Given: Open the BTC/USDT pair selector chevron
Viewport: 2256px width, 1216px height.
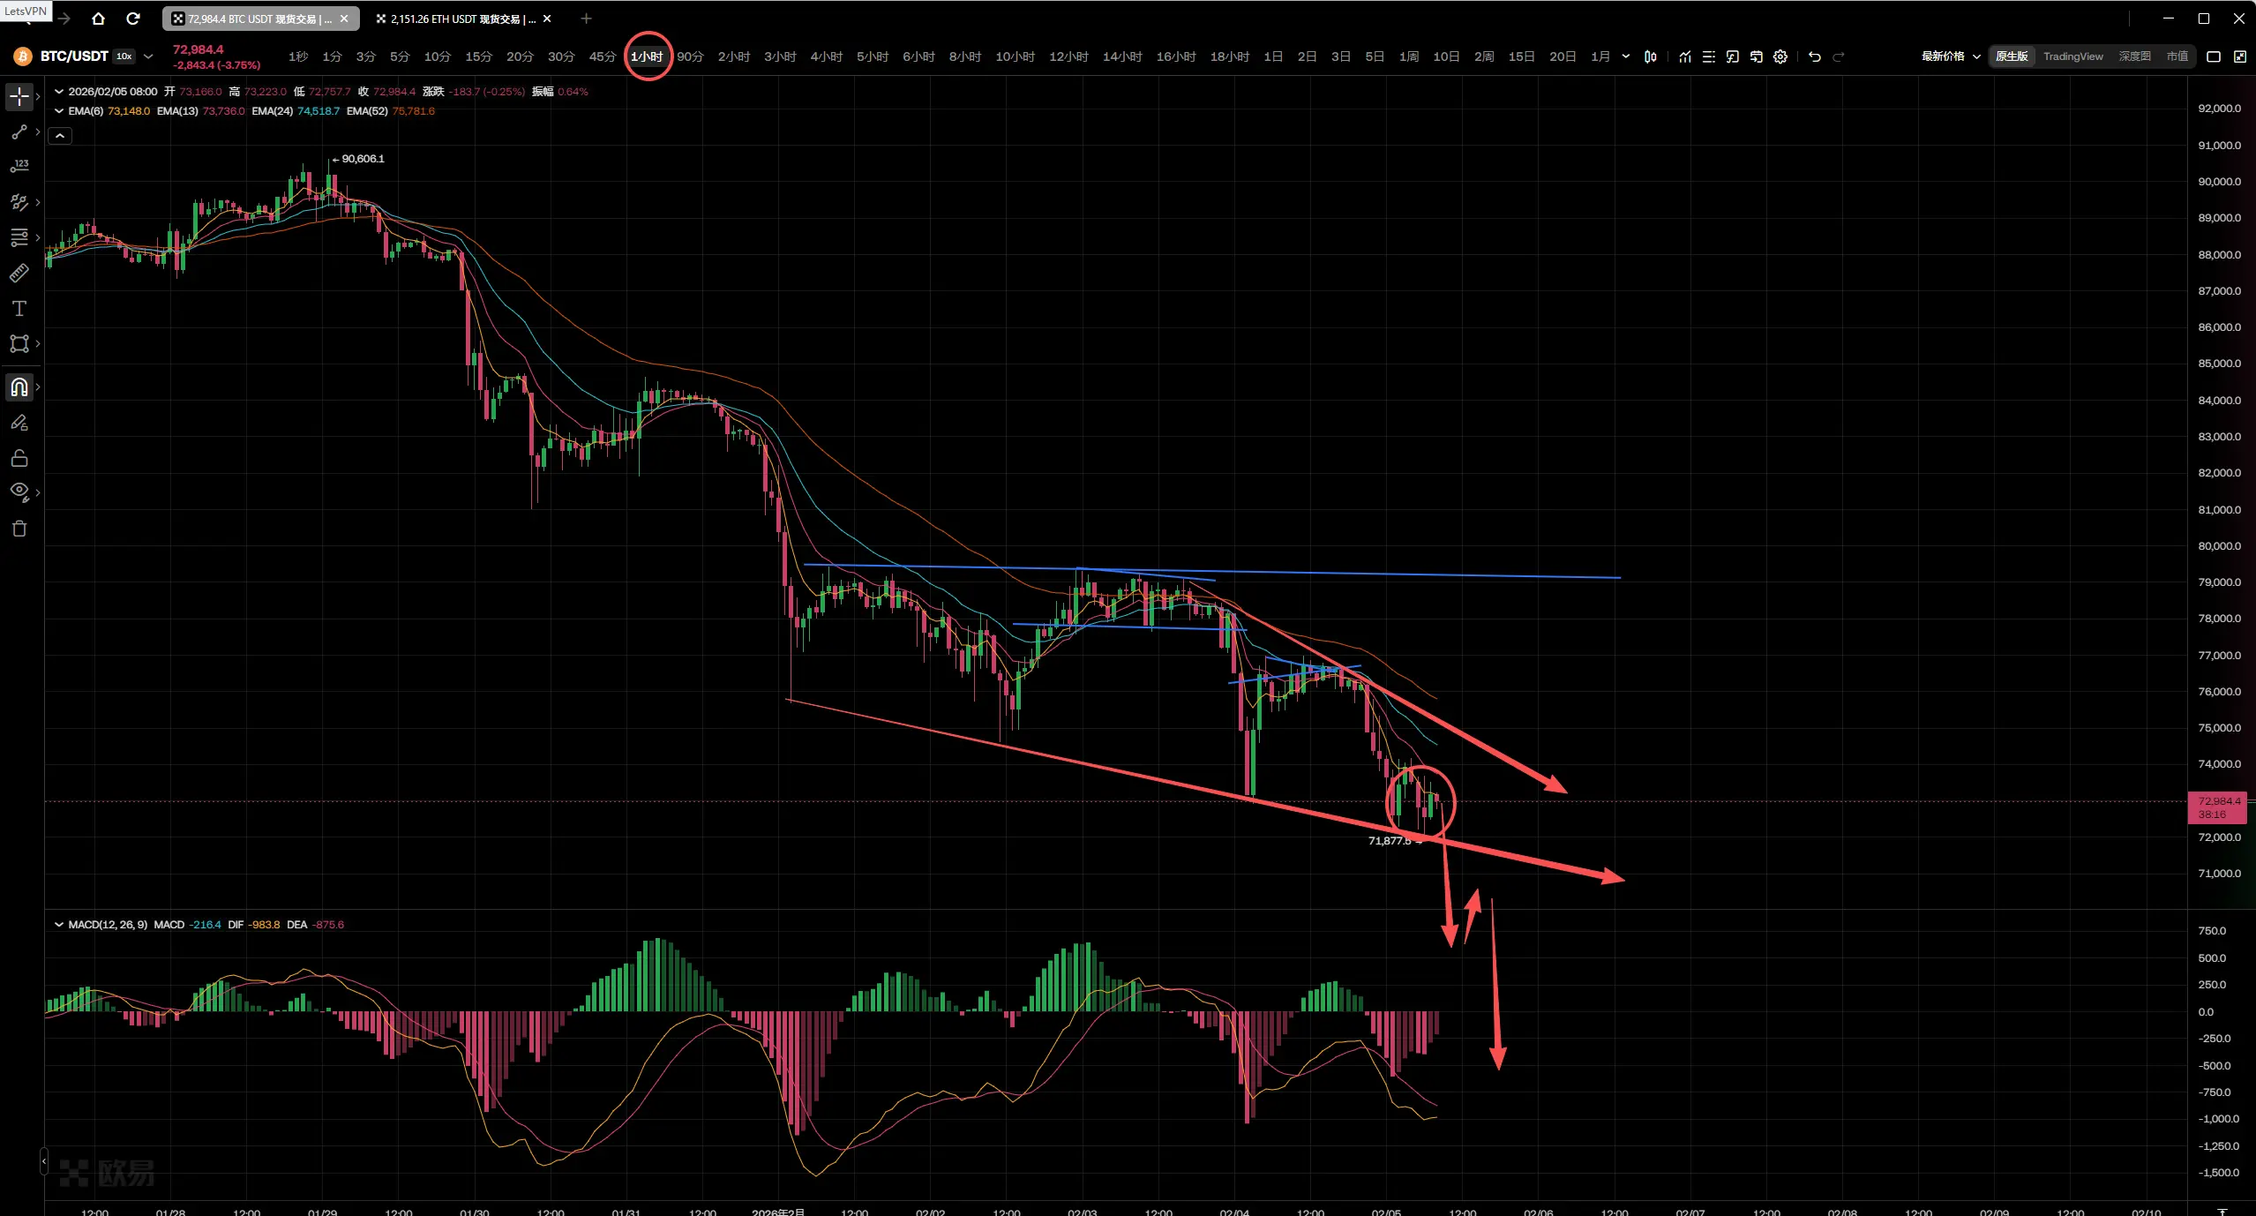Looking at the screenshot, I should pyautogui.click(x=148, y=56).
